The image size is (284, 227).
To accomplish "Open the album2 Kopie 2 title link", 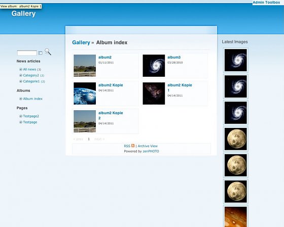I will (x=111, y=115).
